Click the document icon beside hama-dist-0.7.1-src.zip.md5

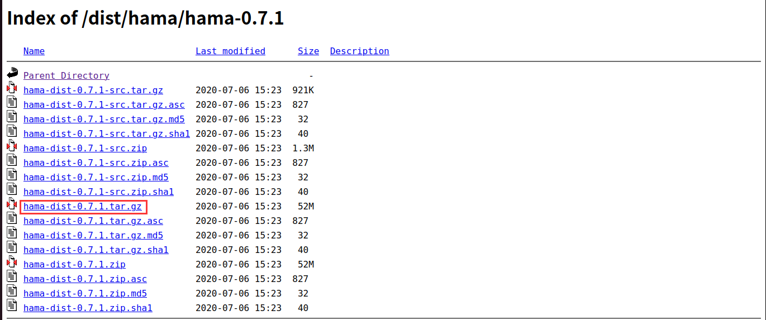12,174
